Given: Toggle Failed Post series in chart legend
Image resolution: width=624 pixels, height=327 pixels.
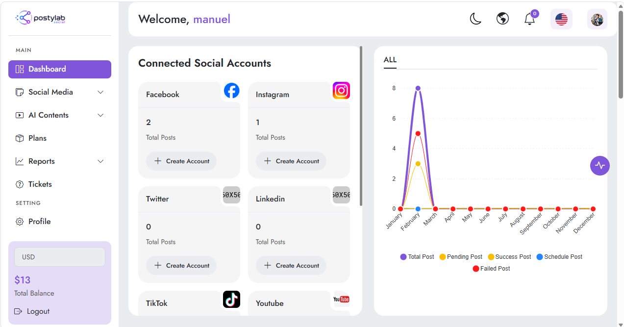Looking at the screenshot, I should 491,269.
